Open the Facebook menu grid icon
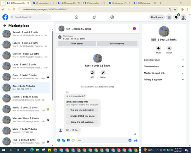 [x=169, y=17]
